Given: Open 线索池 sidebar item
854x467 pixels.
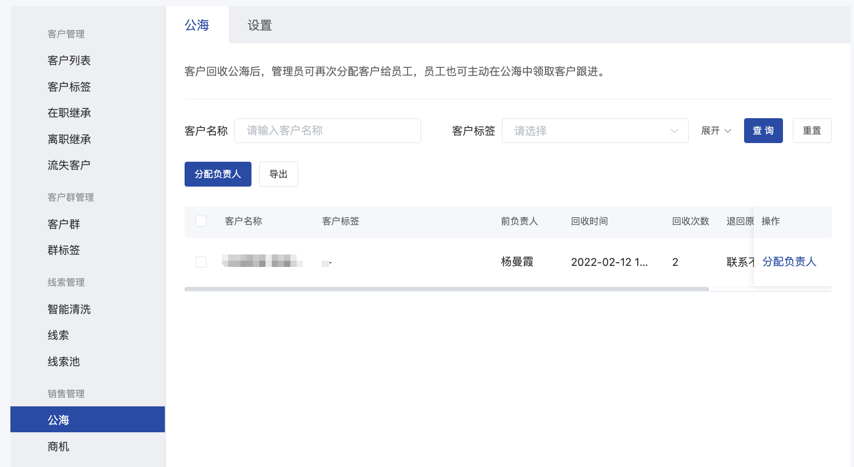Looking at the screenshot, I should [64, 362].
